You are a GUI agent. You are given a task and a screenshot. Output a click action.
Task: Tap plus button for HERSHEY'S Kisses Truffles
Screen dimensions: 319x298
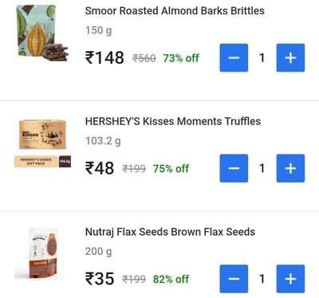coord(290,168)
